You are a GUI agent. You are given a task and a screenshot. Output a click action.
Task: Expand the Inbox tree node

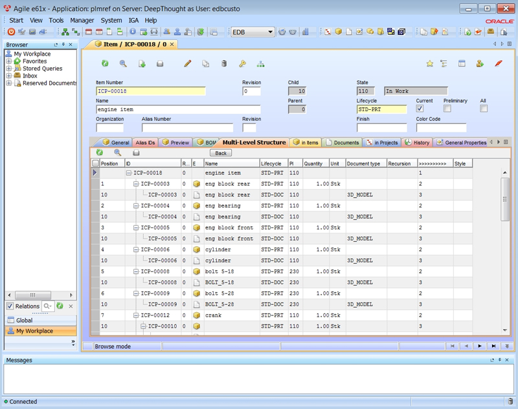(x=9, y=76)
